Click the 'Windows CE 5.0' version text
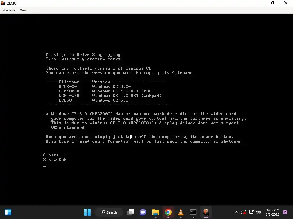This screenshot has height=219, width=293. click(x=110, y=100)
